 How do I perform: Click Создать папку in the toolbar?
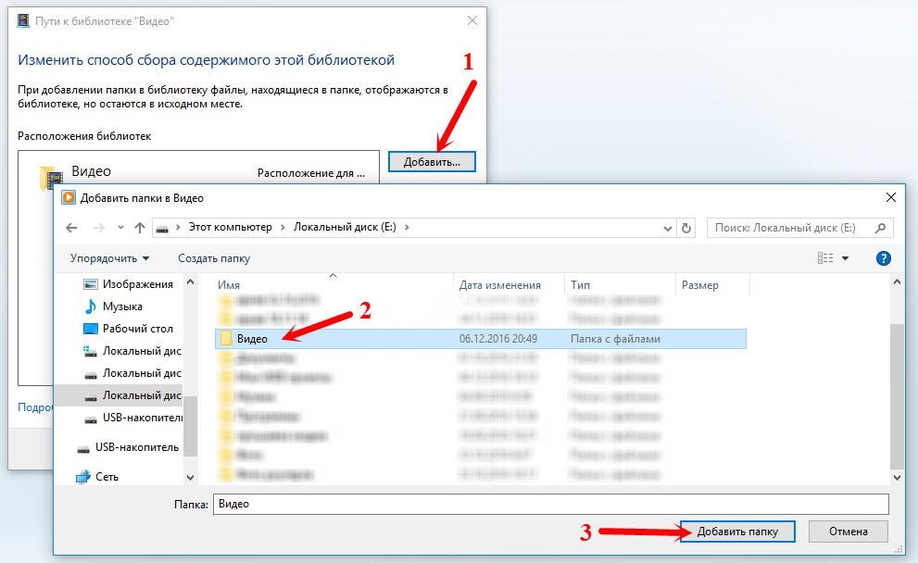(x=214, y=258)
